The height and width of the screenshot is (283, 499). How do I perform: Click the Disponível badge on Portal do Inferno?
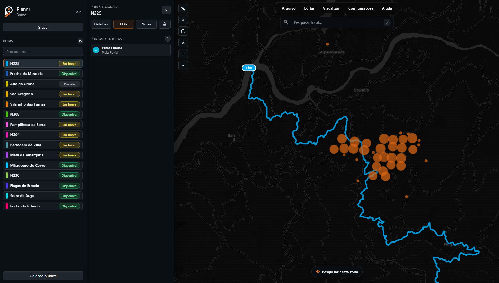[x=69, y=206]
